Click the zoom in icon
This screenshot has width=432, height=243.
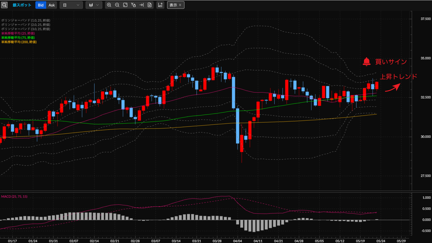[109, 5]
